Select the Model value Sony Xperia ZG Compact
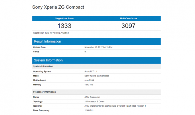Image resolution: width=195 pixels, height=115 pixels. pyautogui.click(x=97, y=76)
